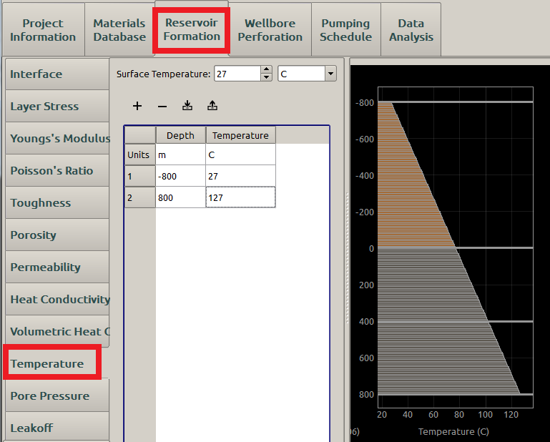
Task: Add a new temperature row with plus icon
Action: 137,106
